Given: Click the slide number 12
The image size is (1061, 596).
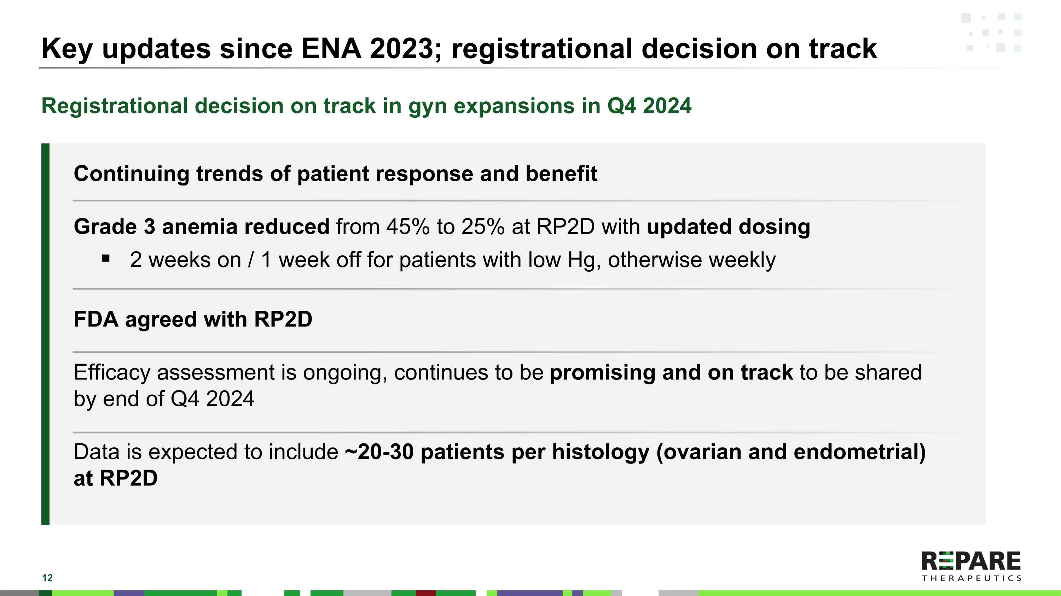Looking at the screenshot, I should click(x=47, y=578).
